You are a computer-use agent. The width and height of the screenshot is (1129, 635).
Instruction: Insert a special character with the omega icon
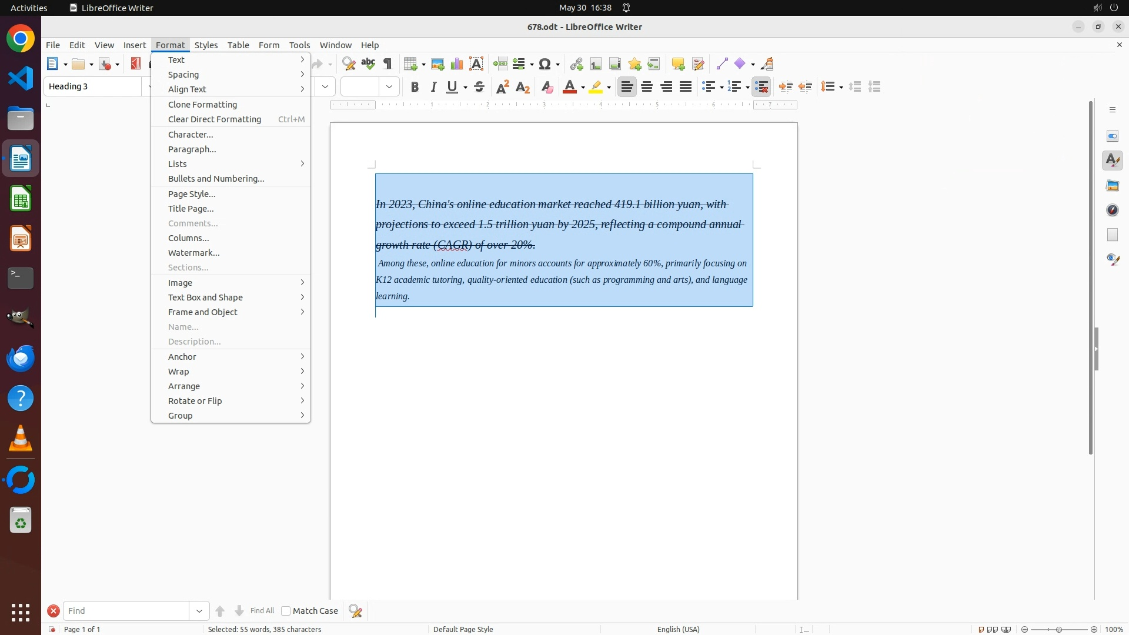click(545, 64)
